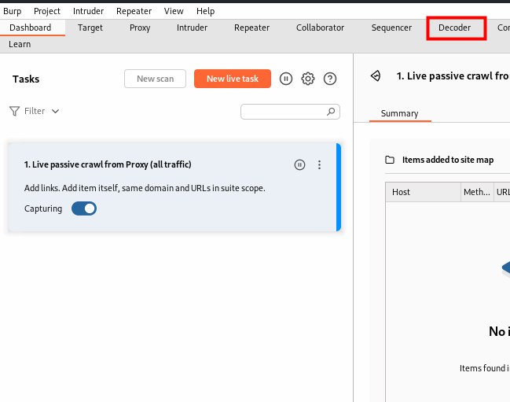This screenshot has height=402, width=510.
Task: Switch to the Dashboard tab
Action: coord(30,28)
